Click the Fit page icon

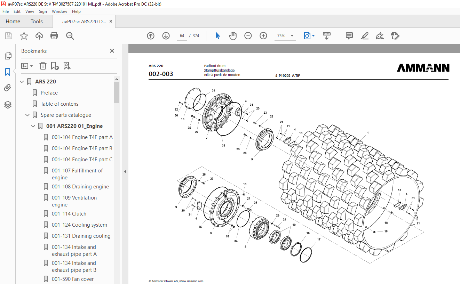pyautogui.click(x=307, y=36)
